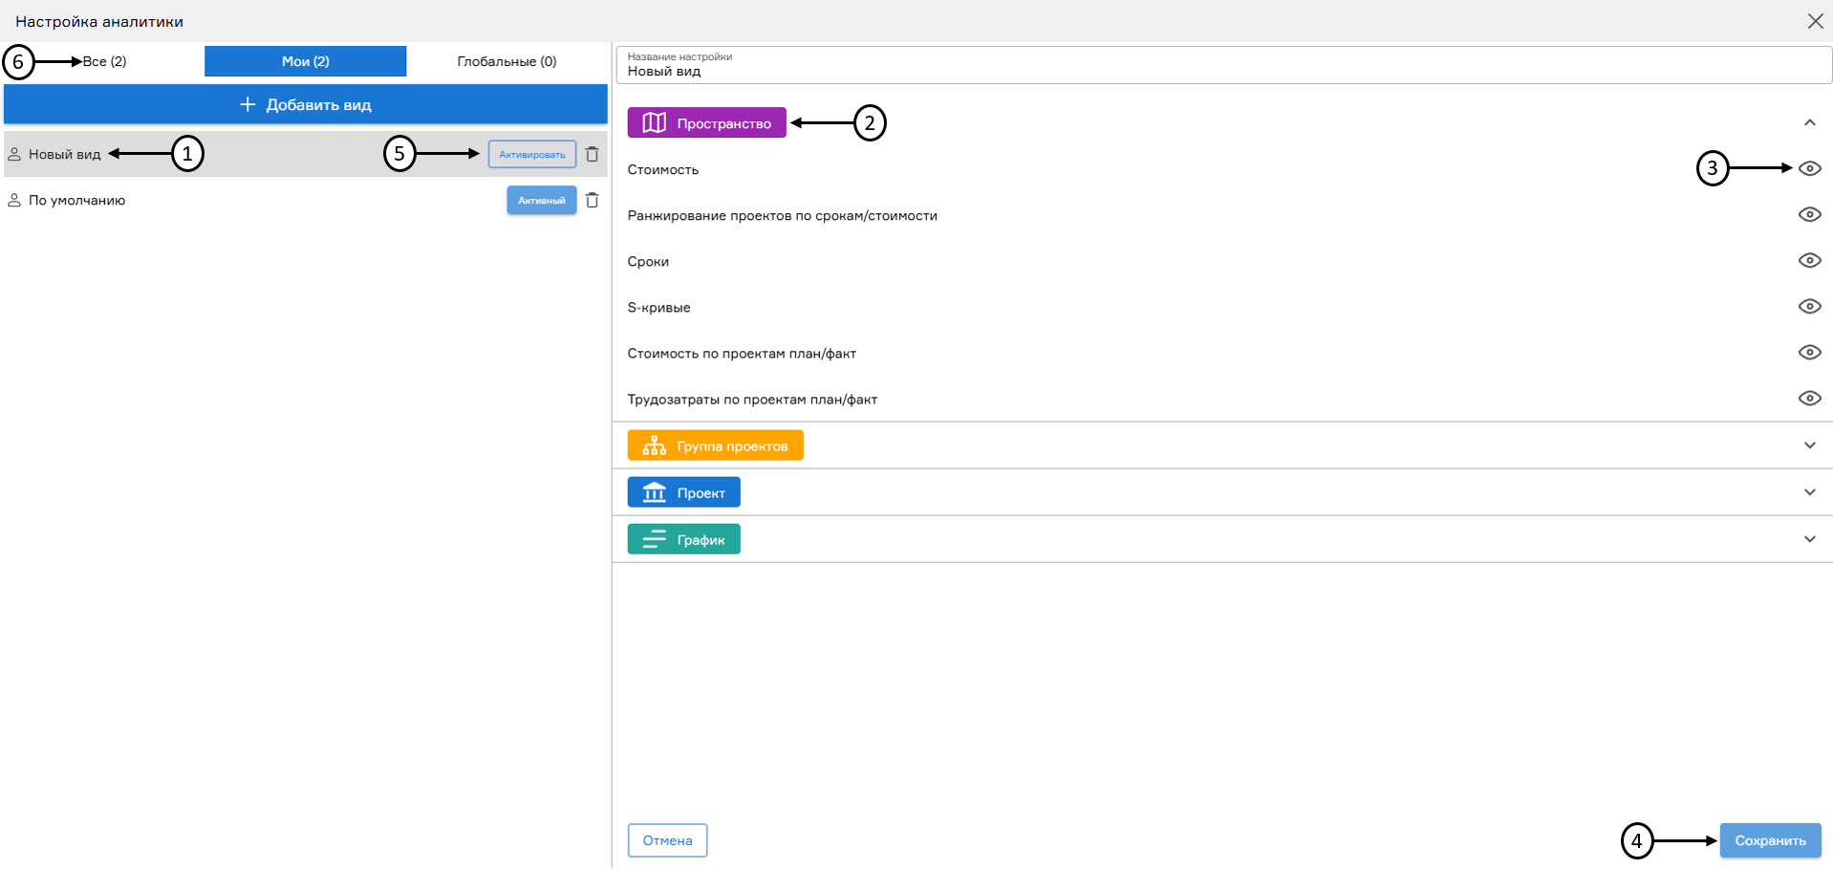
Task: Click the trash icon next to По умолчанию
Action: point(593,200)
